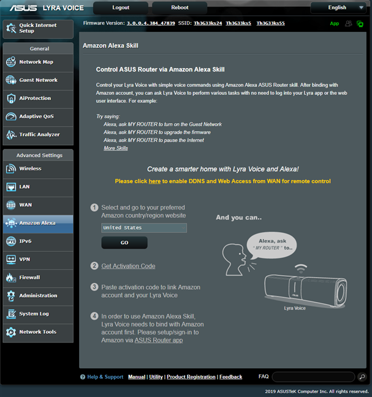The height and width of the screenshot is (397, 372).
Task: Click the Adaptive QoS gauge icon
Action: click(x=11, y=116)
